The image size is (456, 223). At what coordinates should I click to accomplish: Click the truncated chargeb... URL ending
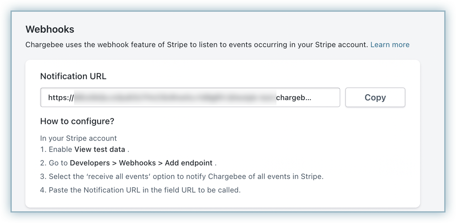click(294, 98)
